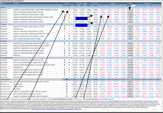
Task: Click the USD/MXN market name cell
Action: coord(7,77)
